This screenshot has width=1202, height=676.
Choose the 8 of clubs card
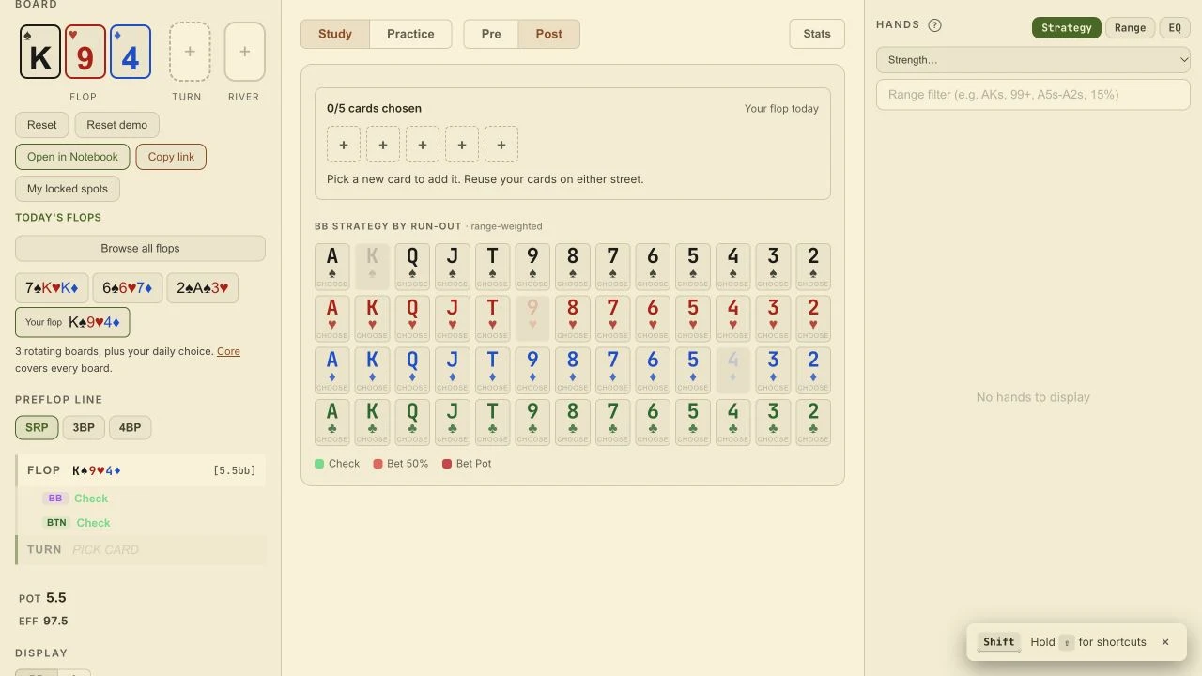point(572,422)
